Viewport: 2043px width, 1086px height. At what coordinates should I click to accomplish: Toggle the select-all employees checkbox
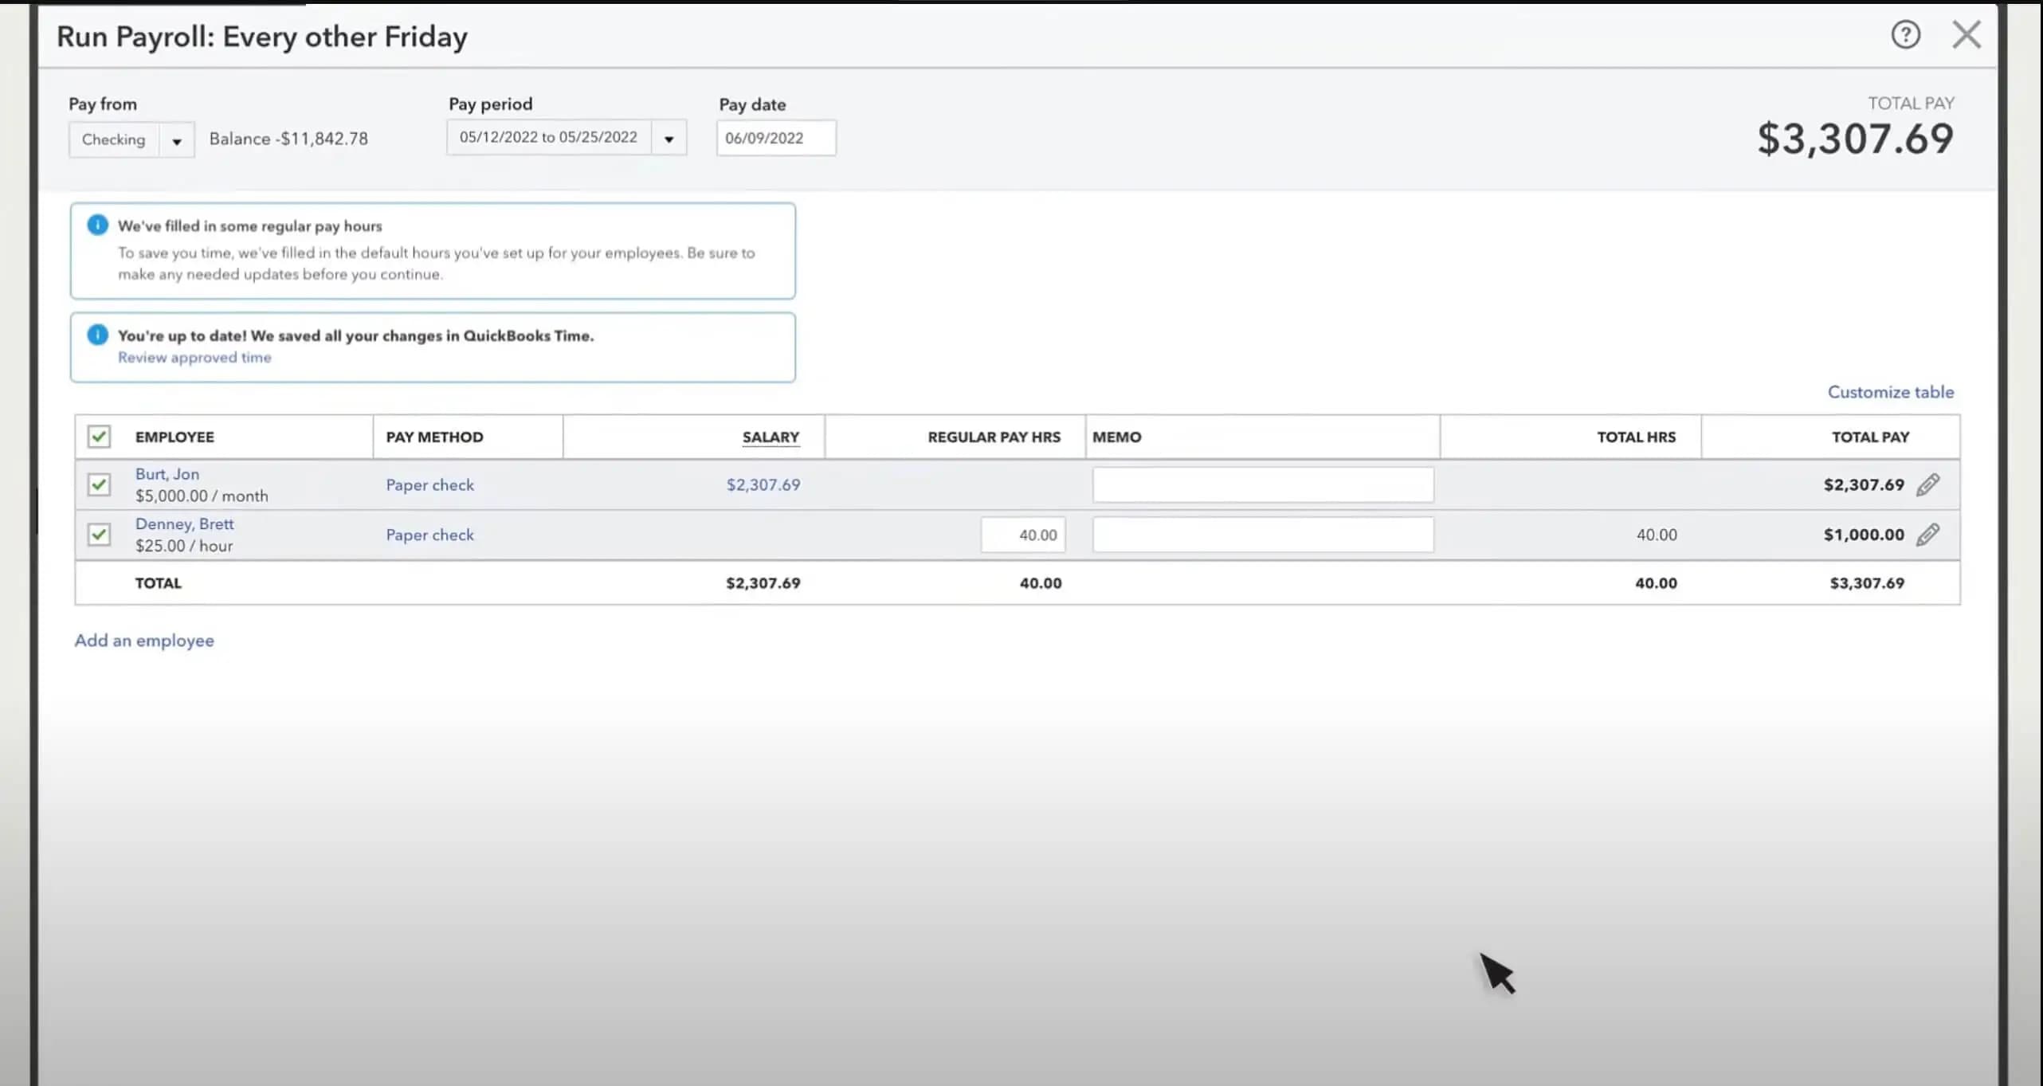pyautogui.click(x=99, y=437)
